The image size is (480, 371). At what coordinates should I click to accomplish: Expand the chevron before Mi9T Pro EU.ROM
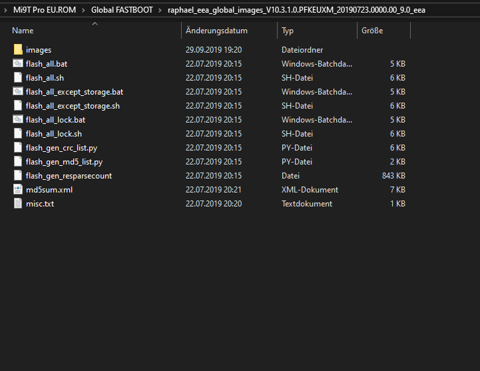pyautogui.click(x=5, y=10)
